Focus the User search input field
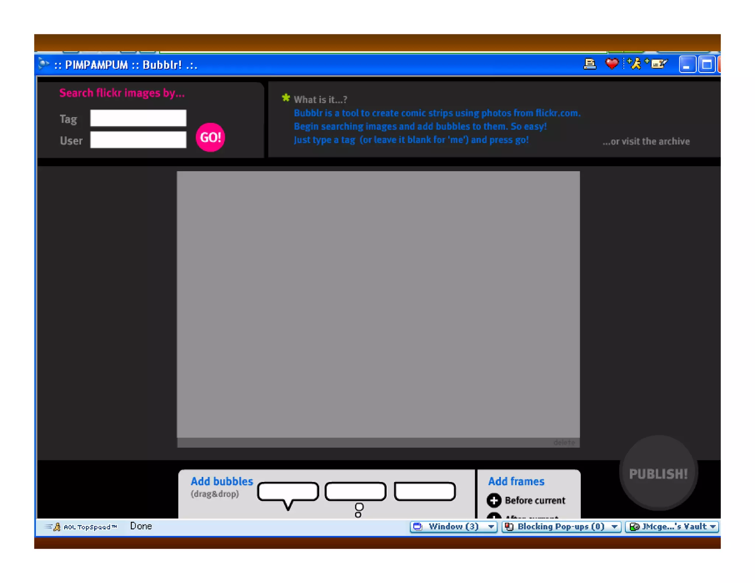Viewport: 755px width, 583px height. (x=138, y=140)
